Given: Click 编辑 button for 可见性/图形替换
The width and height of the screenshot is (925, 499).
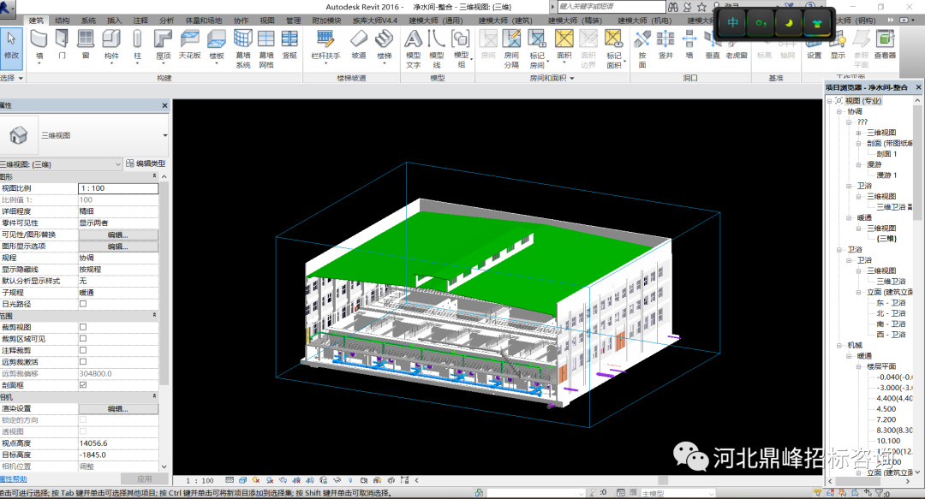Looking at the screenshot, I should [117, 235].
